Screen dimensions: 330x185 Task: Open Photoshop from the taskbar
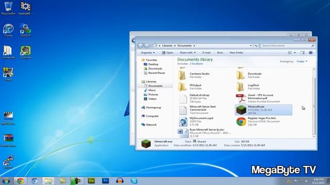105,181
